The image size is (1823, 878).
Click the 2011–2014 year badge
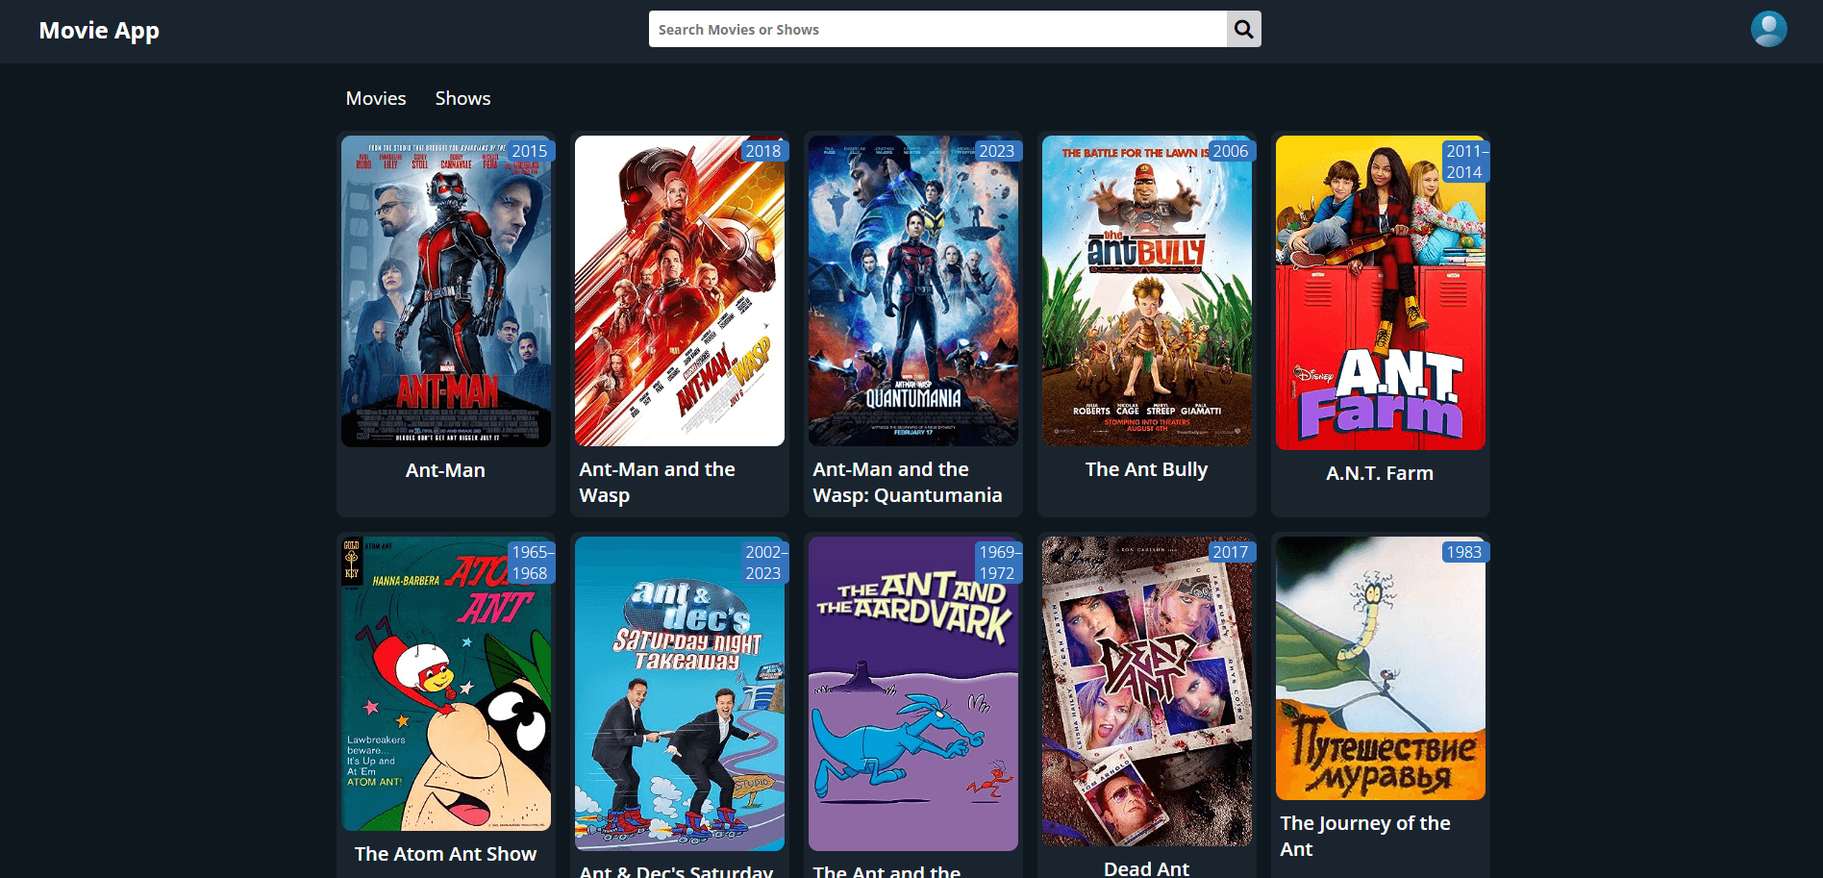click(x=1466, y=162)
